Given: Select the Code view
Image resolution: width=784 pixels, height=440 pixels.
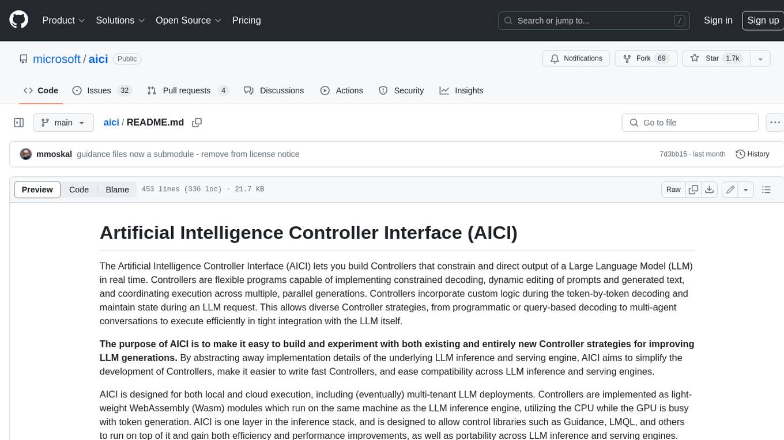Looking at the screenshot, I should [x=79, y=189].
